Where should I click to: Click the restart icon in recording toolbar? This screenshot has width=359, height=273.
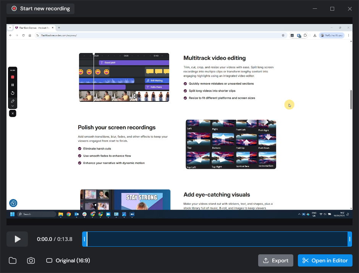tap(13, 93)
